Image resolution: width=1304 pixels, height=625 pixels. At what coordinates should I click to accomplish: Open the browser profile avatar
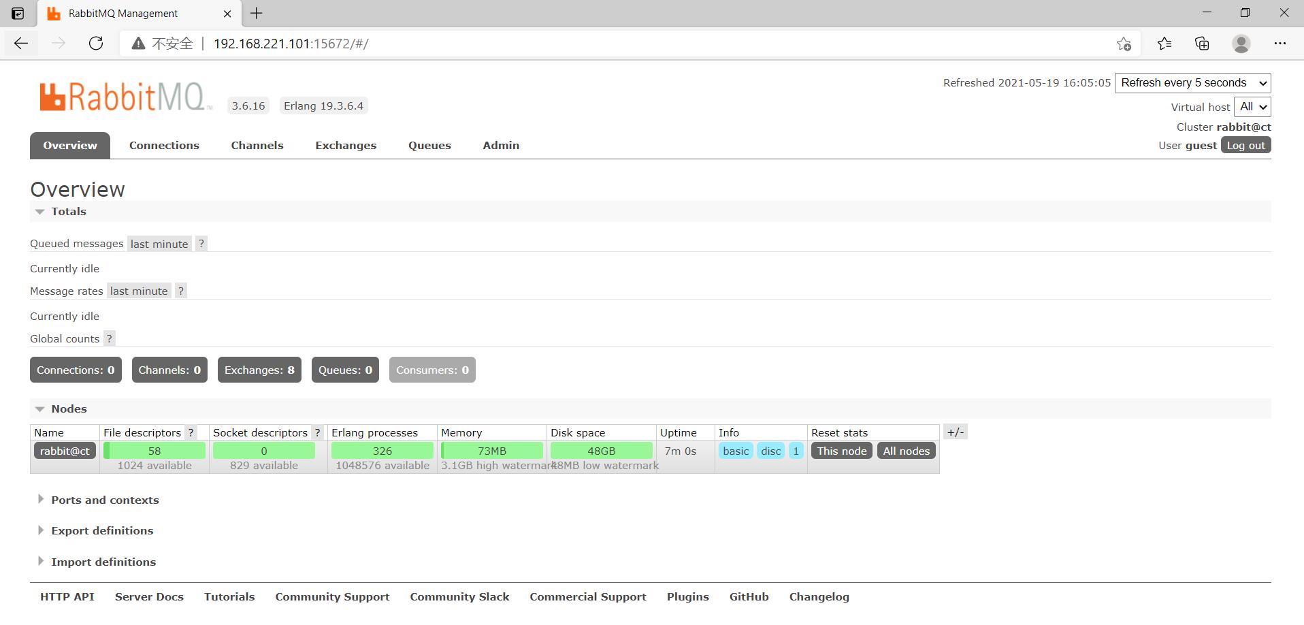pyautogui.click(x=1241, y=44)
